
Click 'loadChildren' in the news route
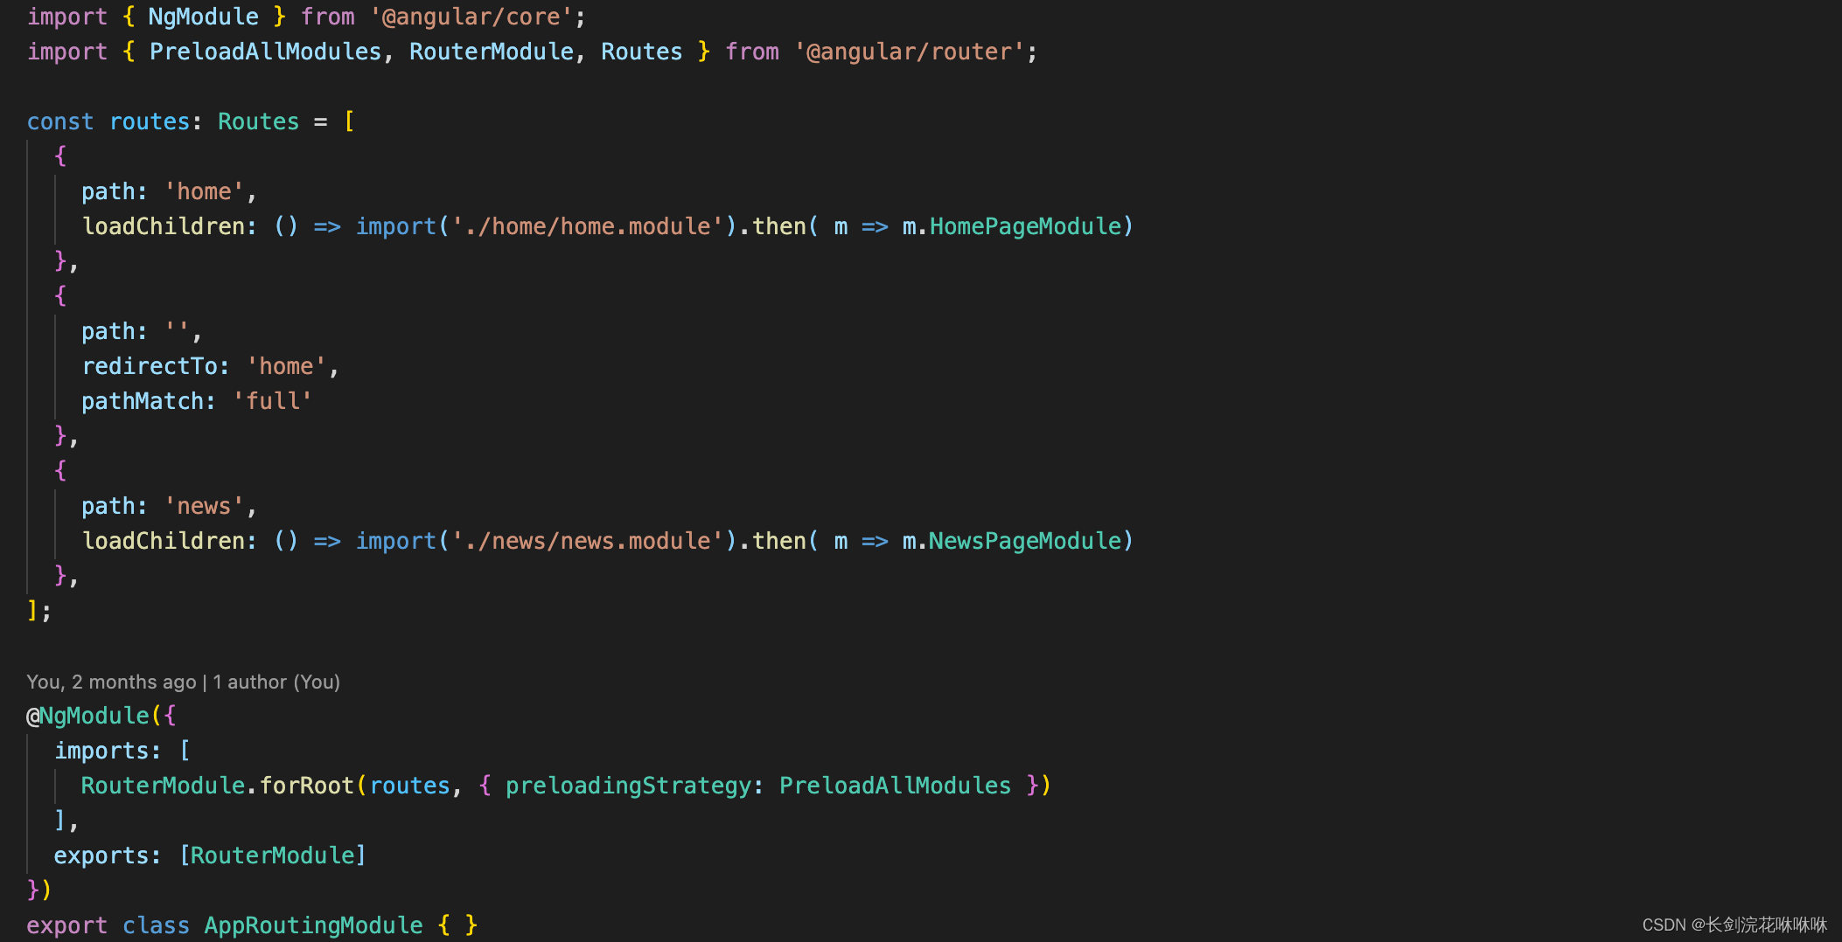coord(163,541)
